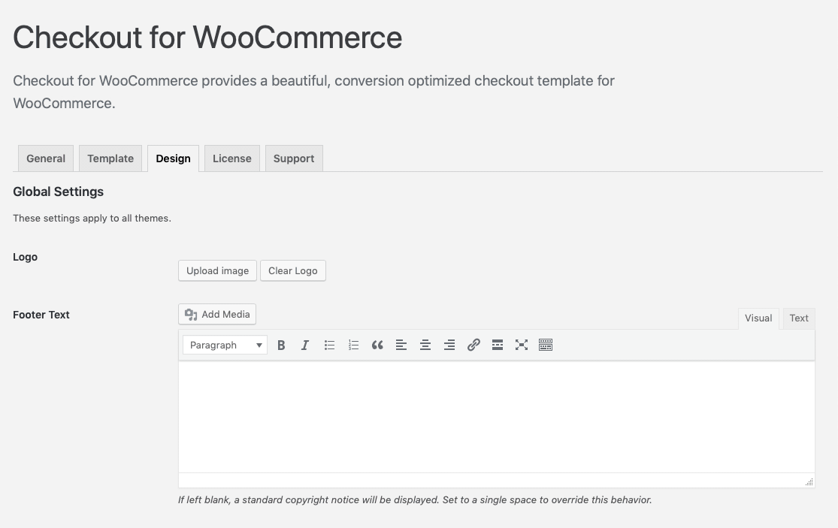Click the 'Footer Text' field label

tap(41, 315)
